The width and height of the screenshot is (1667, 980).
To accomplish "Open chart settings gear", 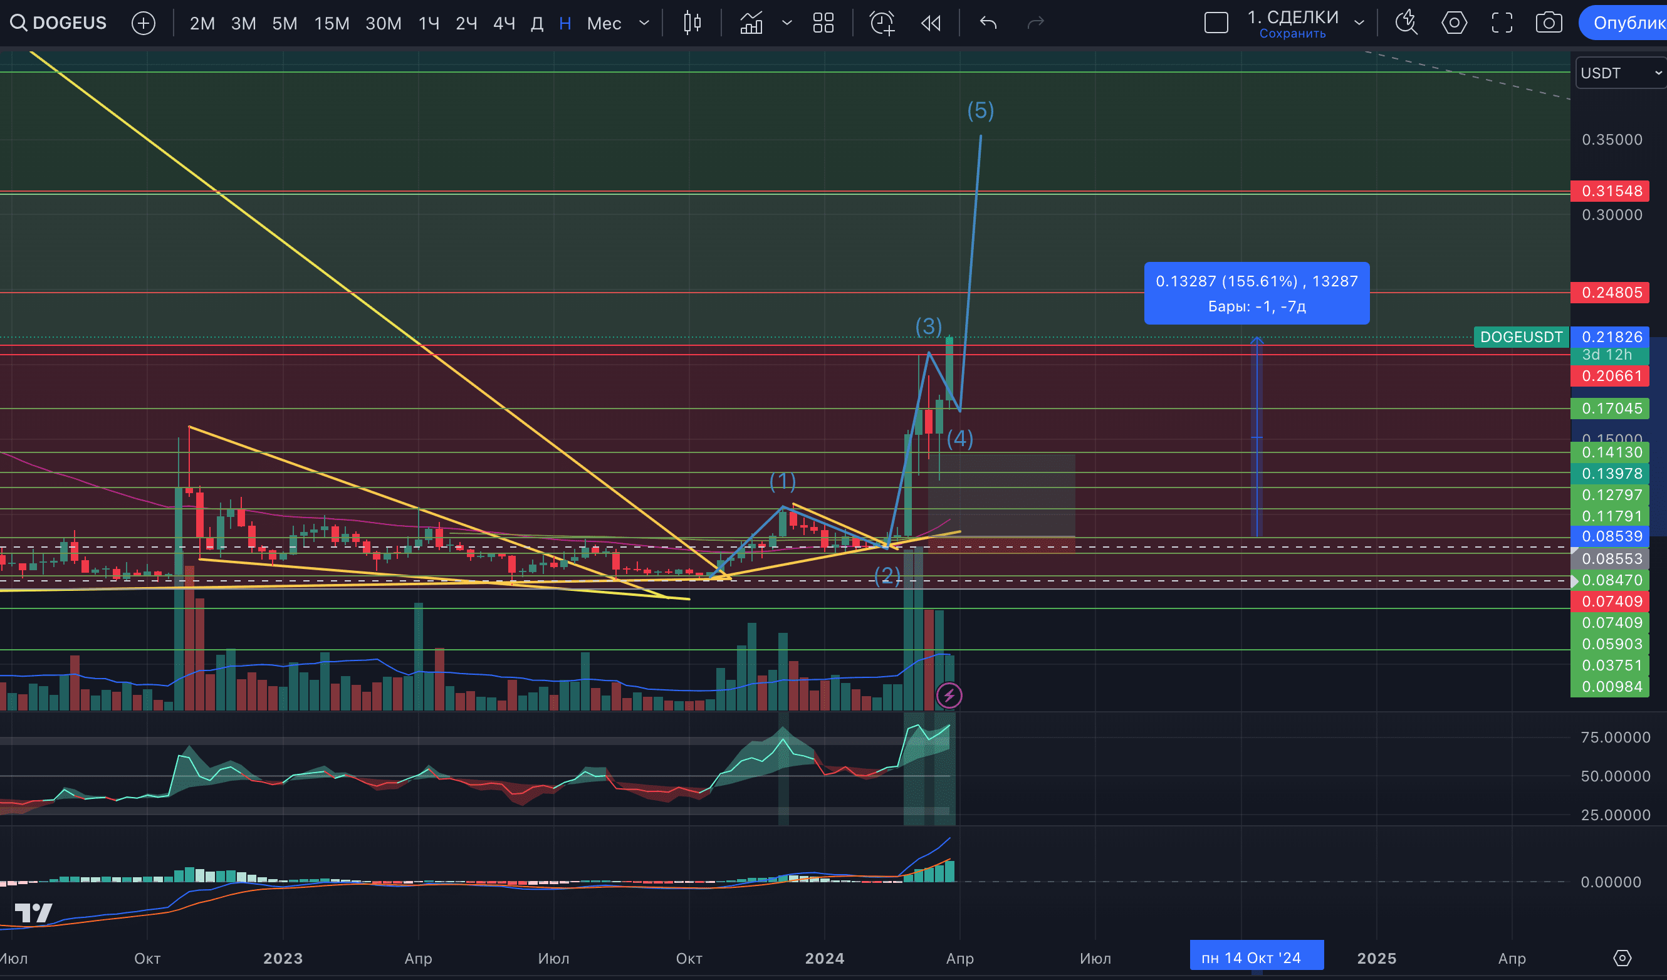I will coord(1455,23).
